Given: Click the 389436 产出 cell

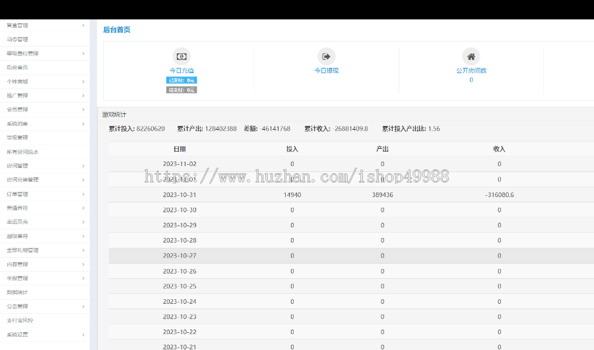Looking at the screenshot, I should 382,195.
